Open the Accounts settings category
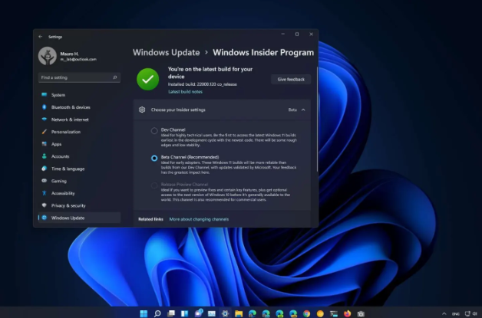 pos(79,156)
